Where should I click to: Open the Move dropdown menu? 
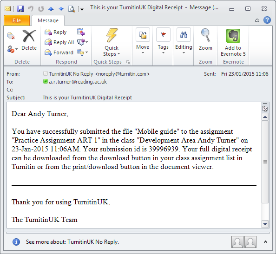(x=143, y=41)
